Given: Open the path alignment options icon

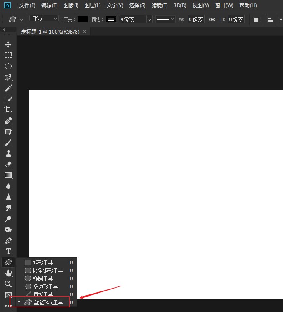Looking at the screenshot, I should [270, 20].
